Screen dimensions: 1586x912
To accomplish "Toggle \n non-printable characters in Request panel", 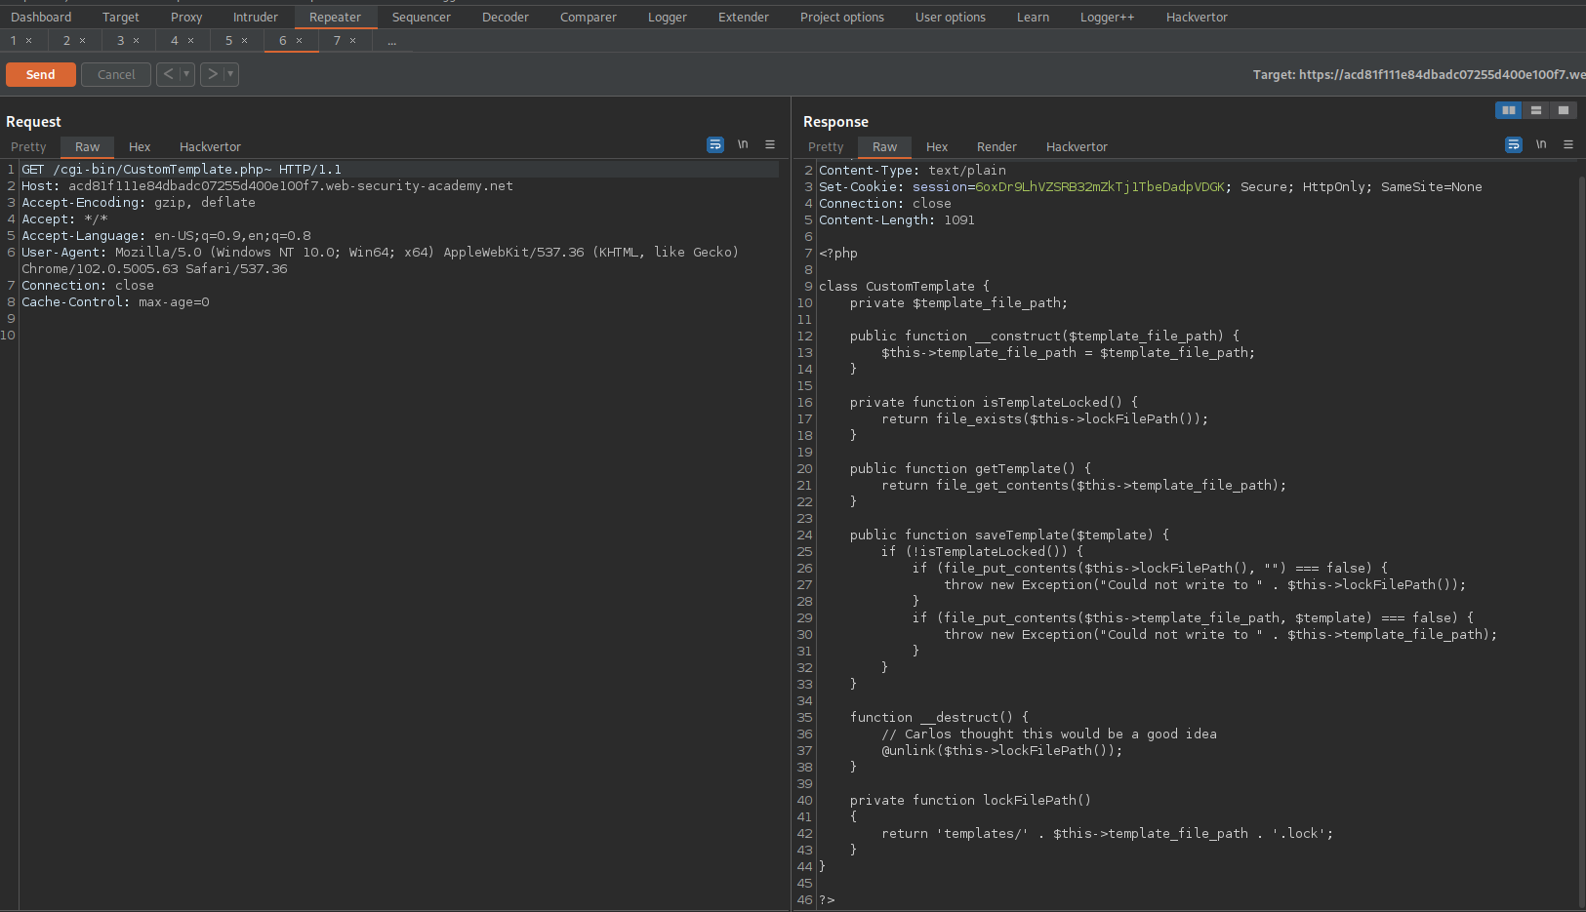I will [x=743, y=144].
